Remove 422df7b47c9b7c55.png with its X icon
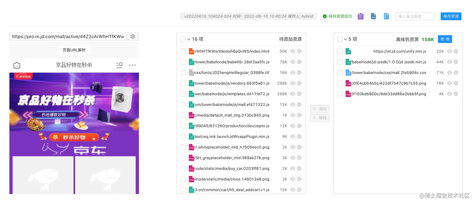 (456, 83)
